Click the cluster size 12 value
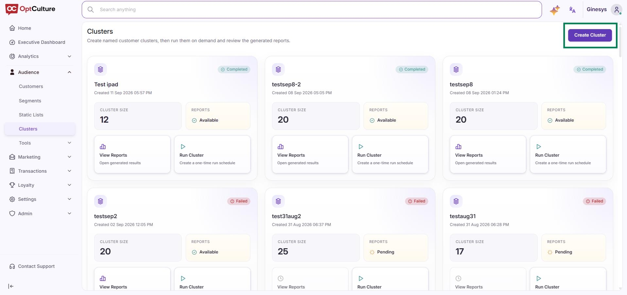The height and width of the screenshot is (295, 627). (104, 120)
